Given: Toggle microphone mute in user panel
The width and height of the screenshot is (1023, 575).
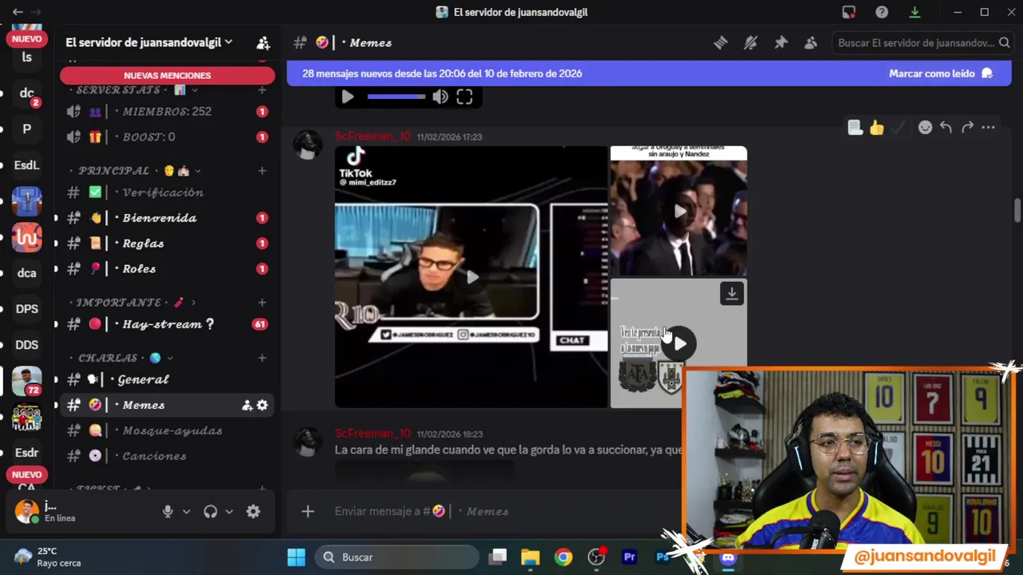Looking at the screenshot, I should pyautogui.click(x=168, y=512).
